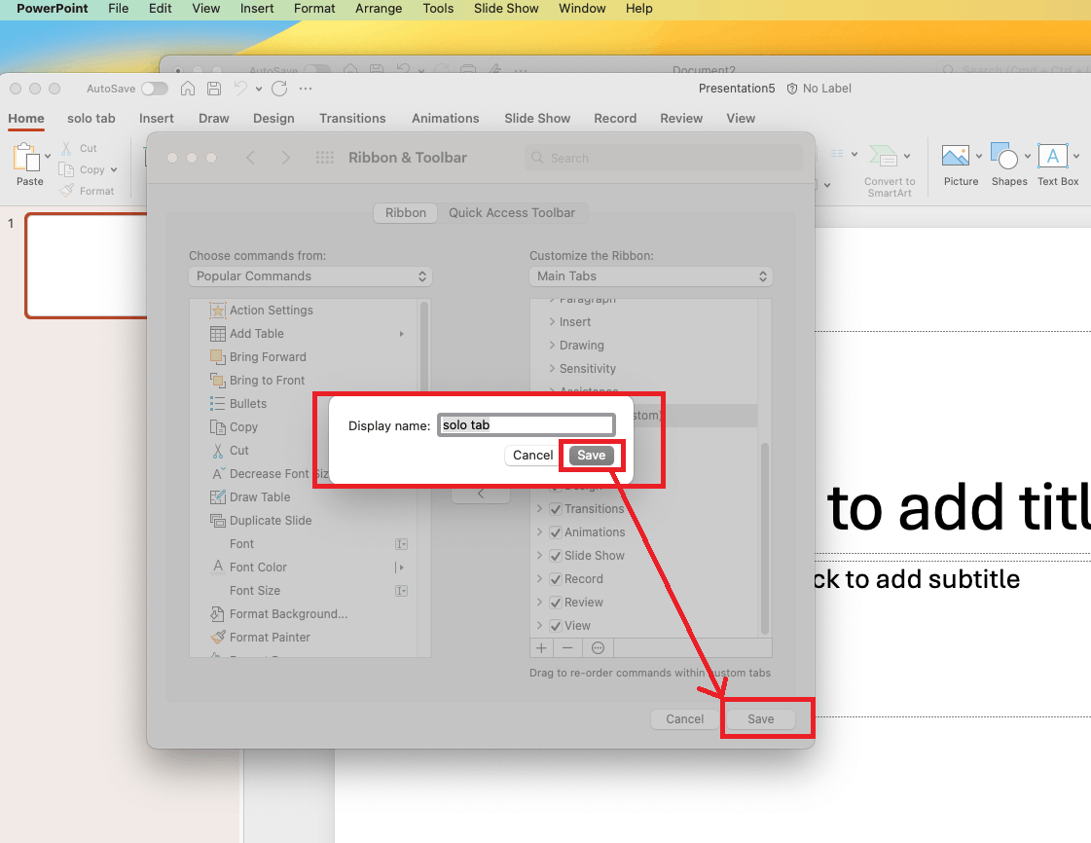Screen dimensions: 1091x843
Task: Open the Shapes dropdown arrow
Action: point(1027,156)
